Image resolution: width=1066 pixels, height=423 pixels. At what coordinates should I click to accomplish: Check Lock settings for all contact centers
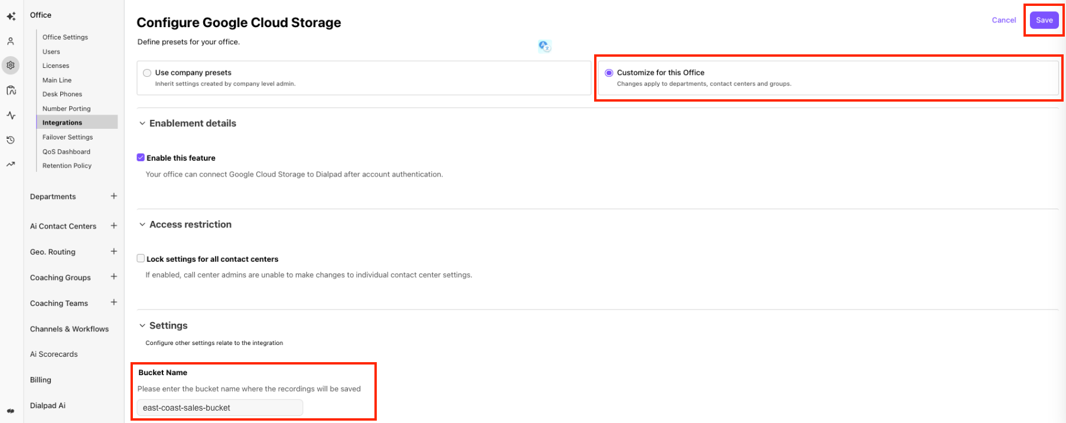(x=141, y=258)
